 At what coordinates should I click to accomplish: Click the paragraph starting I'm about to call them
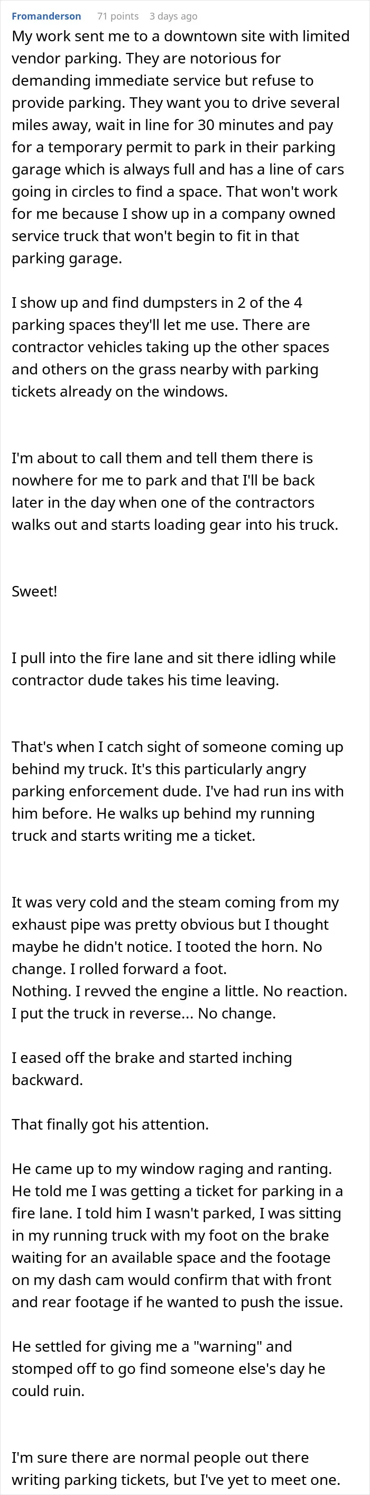point(174,491)
